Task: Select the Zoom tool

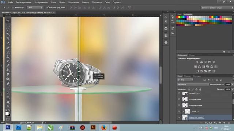Action: point(8,106)
